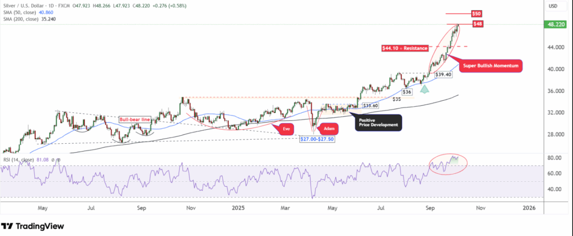Click the Super Bullish Momentum callout
Screen dimensions: 573x236
tap(490, 66)
